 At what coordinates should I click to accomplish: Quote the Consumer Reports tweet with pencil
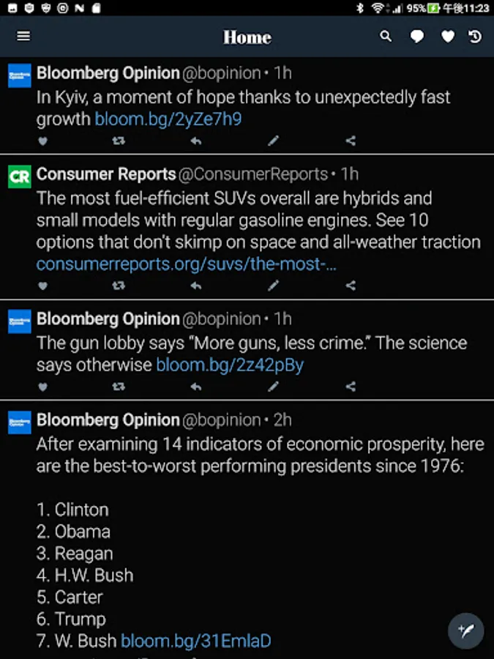coord(273,286)
